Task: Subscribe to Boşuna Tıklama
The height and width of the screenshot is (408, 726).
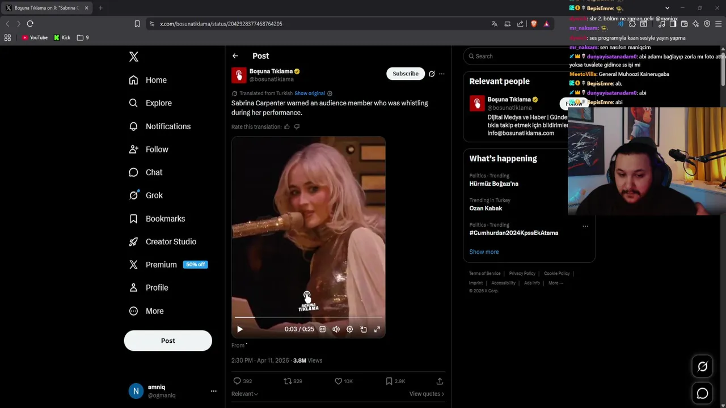Action: (x=406, y=74)
